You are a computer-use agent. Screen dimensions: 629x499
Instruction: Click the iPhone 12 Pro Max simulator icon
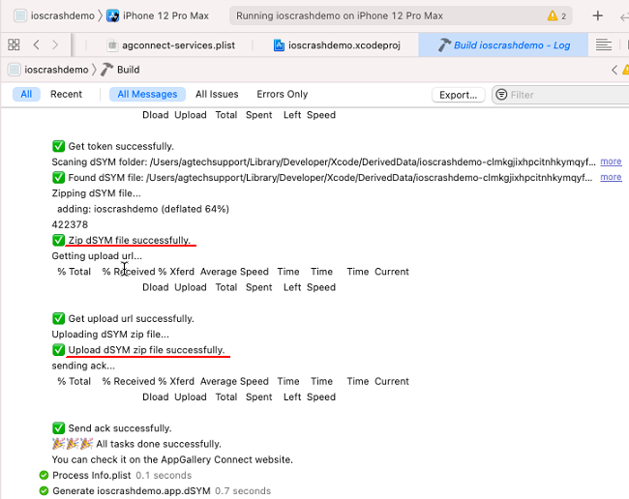(112, 16)
